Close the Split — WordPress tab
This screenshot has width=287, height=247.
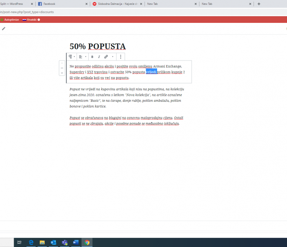[x=32, y=4]
